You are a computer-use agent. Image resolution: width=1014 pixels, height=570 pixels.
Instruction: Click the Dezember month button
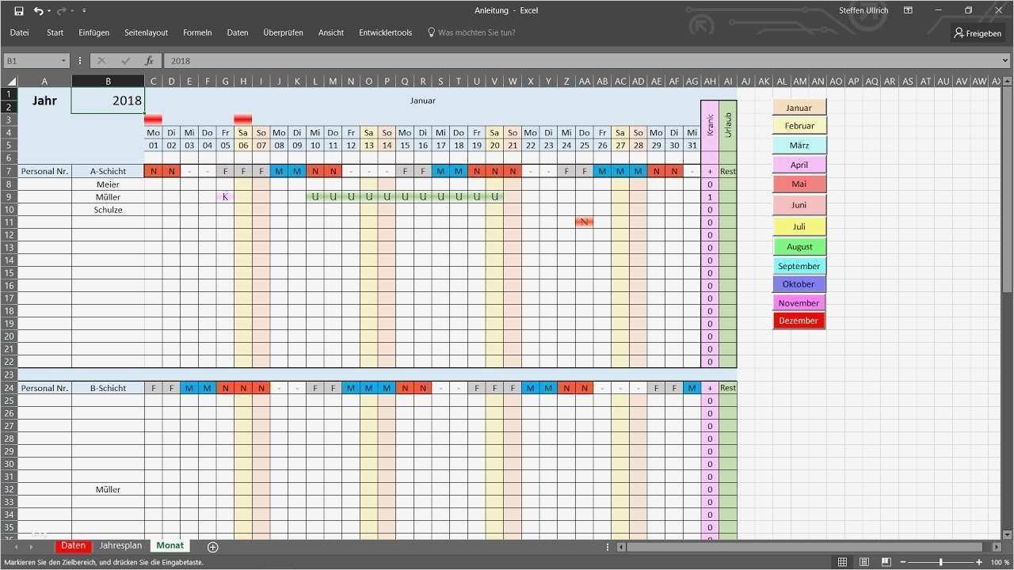point(799,321)
